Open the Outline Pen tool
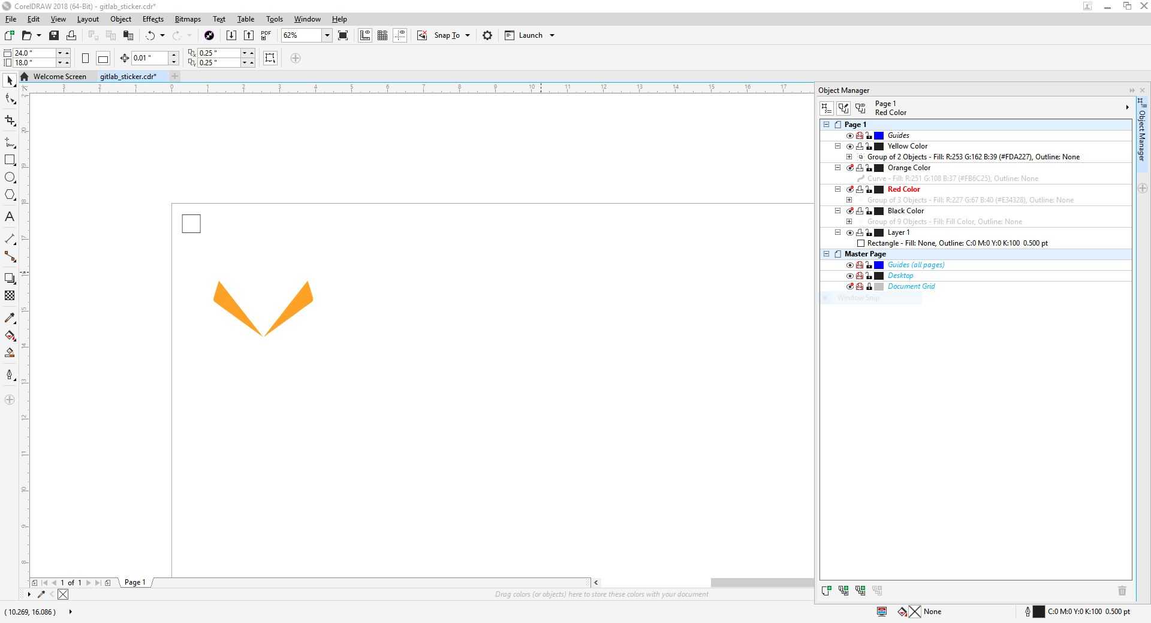 click(10, 375)
